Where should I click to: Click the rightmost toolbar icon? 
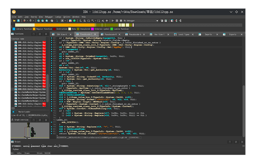point(180,21)
